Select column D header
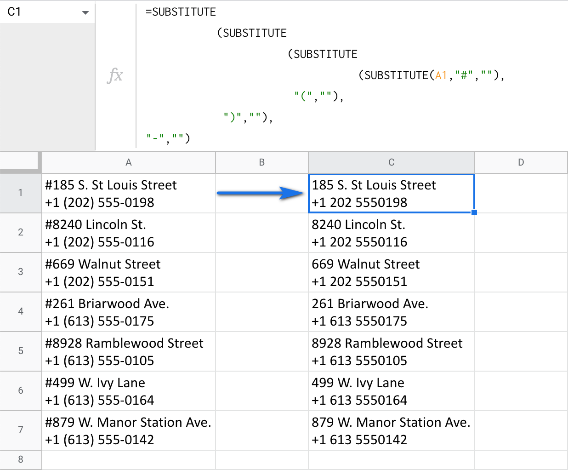The width and height of the screenshot is (568, 470). (x=521, y=162)
